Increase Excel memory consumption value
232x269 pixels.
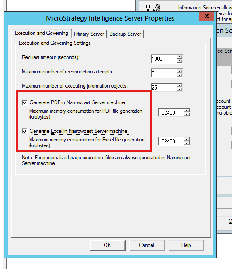click(186, 139)
